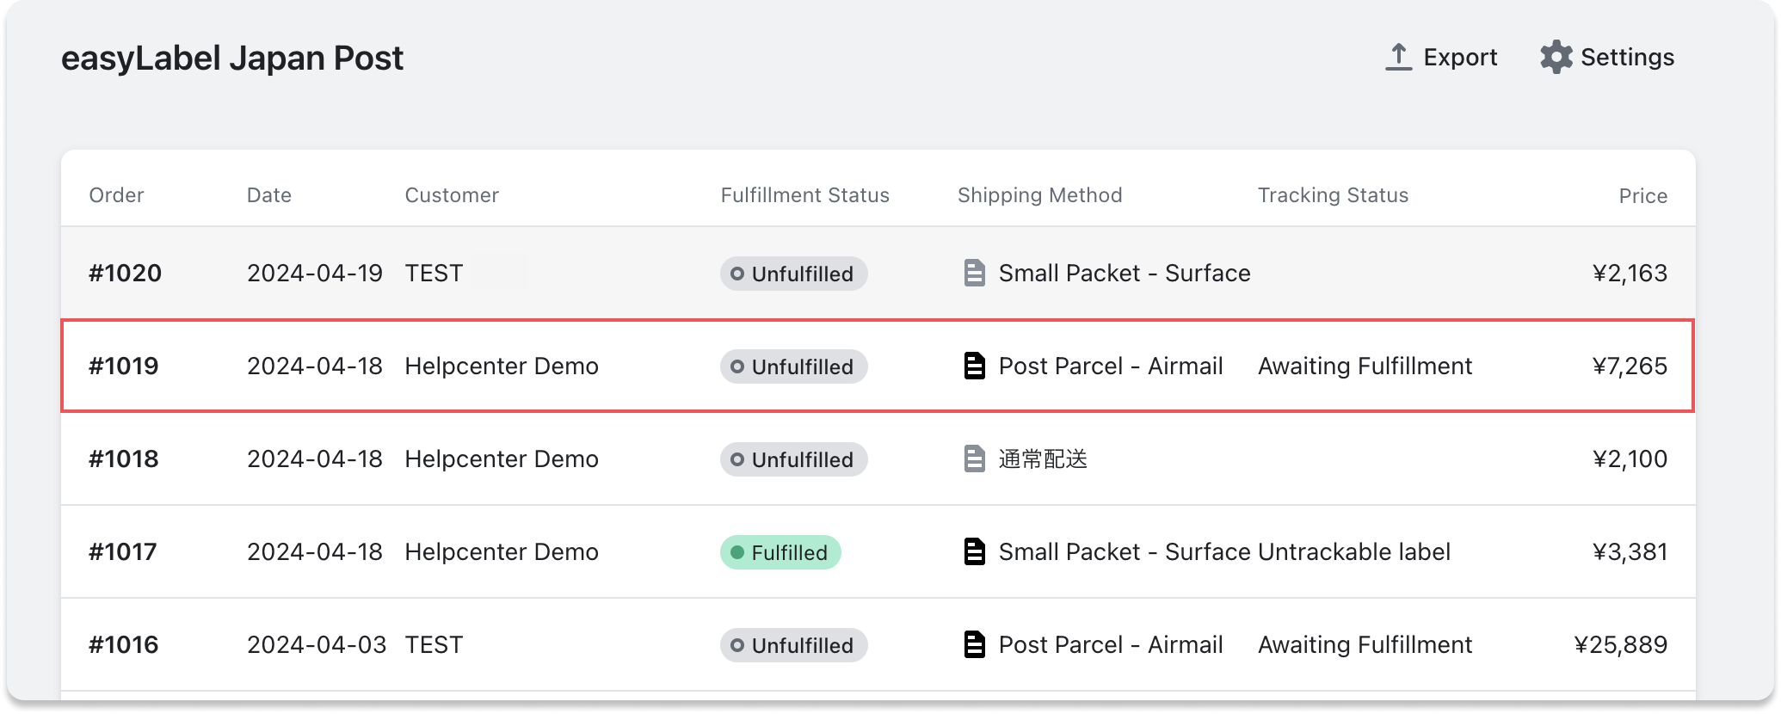This screenshot has height=714, width=1781.
Task: Click the label document icon for order #1020
Action: click(974, 274)
